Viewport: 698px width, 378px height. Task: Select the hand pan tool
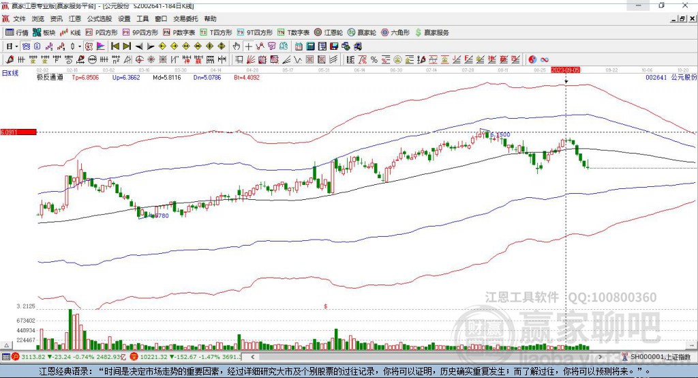click(x=237, y=46)
